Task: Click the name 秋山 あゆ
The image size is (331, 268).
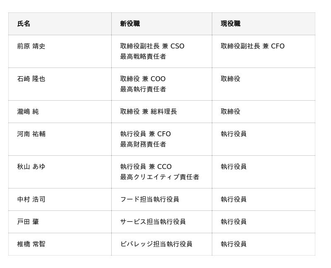Action: tap(31, 167)
